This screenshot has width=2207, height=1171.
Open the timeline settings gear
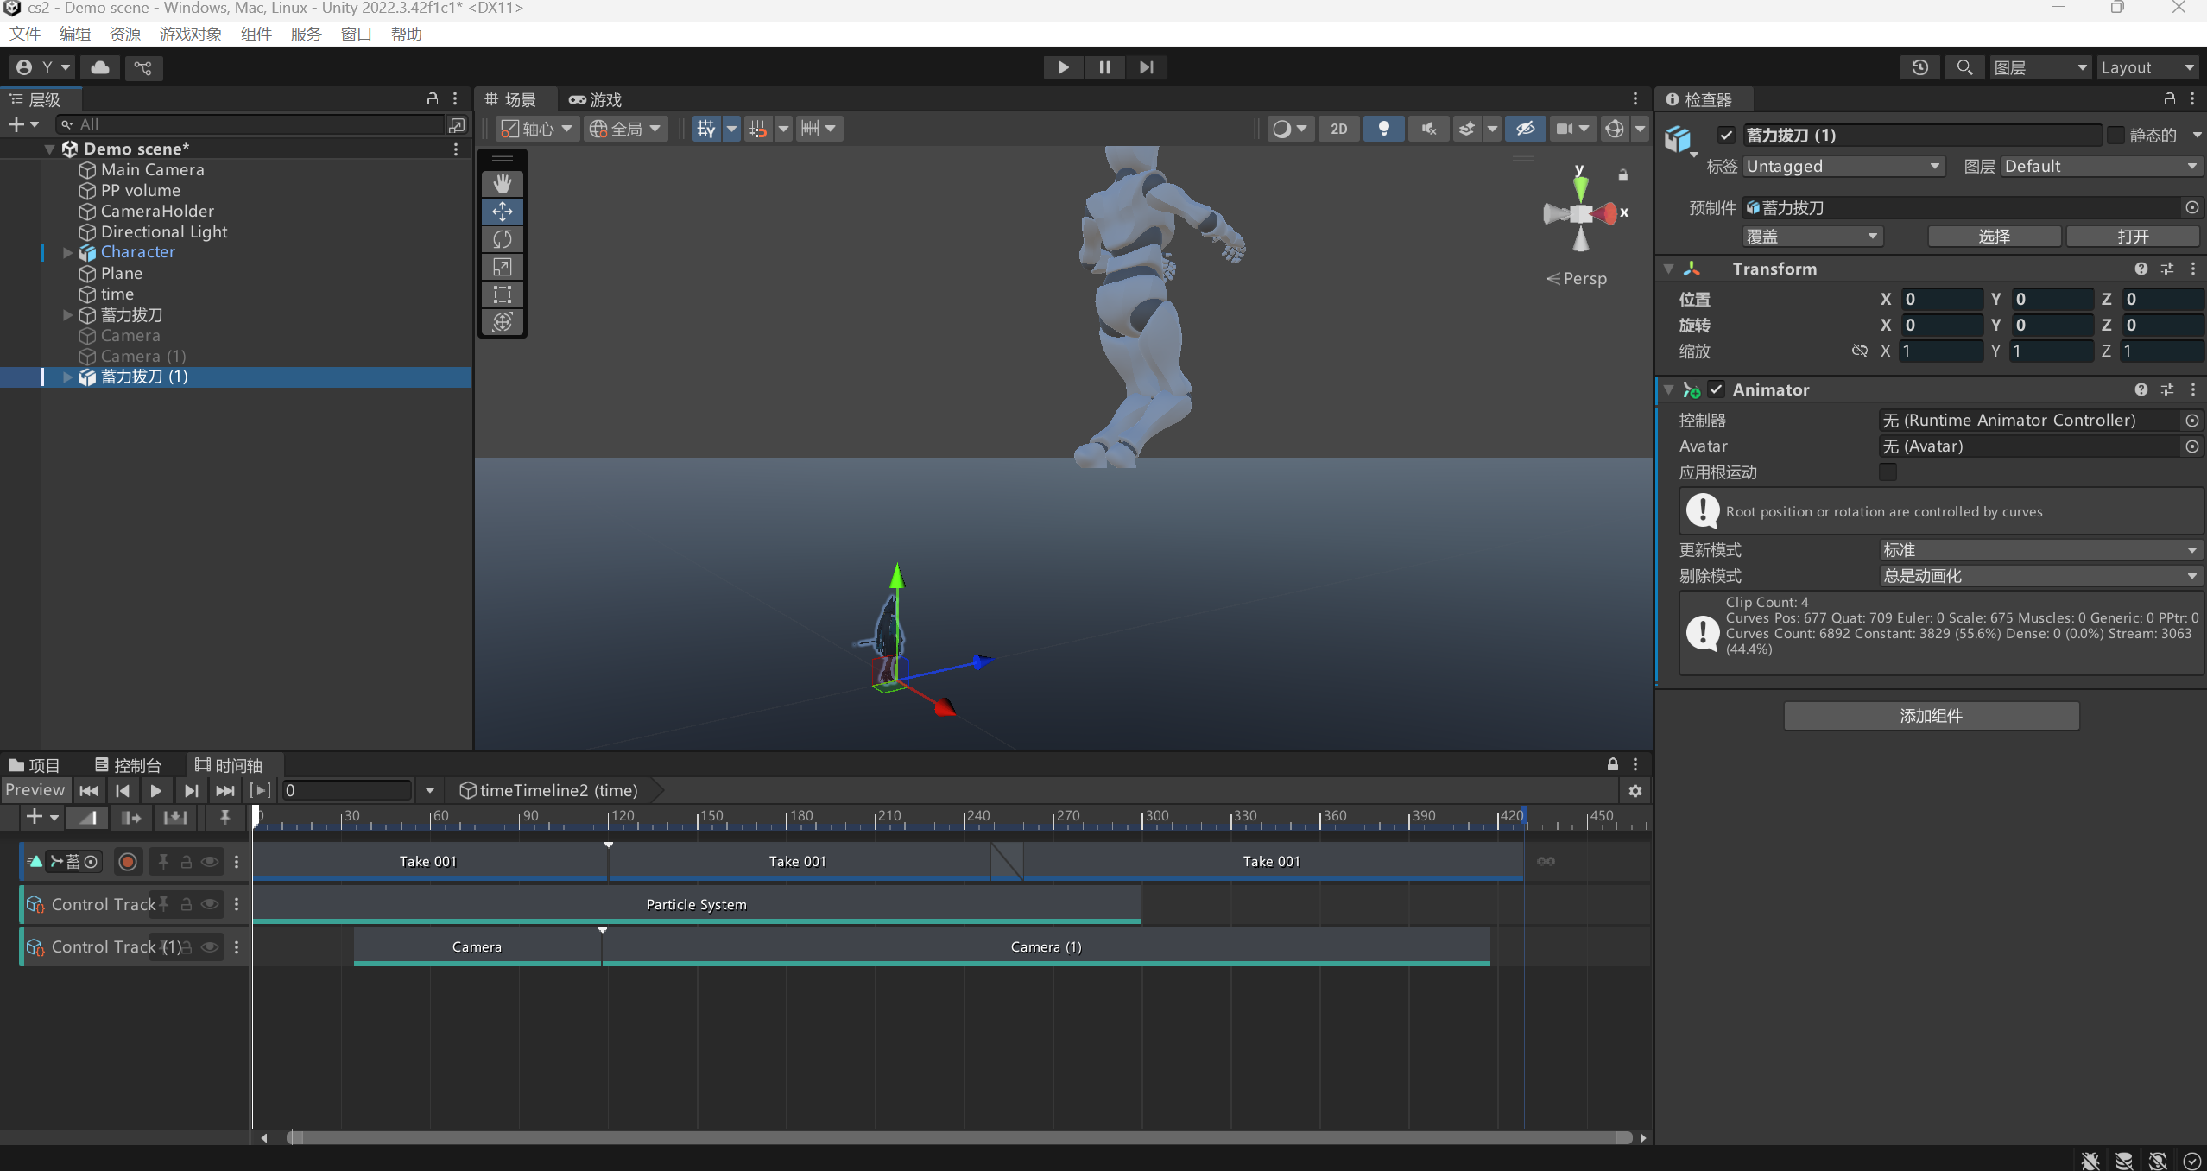click(x=1635, y=790)
